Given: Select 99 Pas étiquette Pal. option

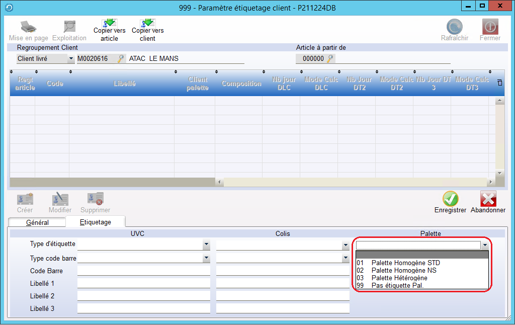Looking at the screenshot, I should 397,285.
